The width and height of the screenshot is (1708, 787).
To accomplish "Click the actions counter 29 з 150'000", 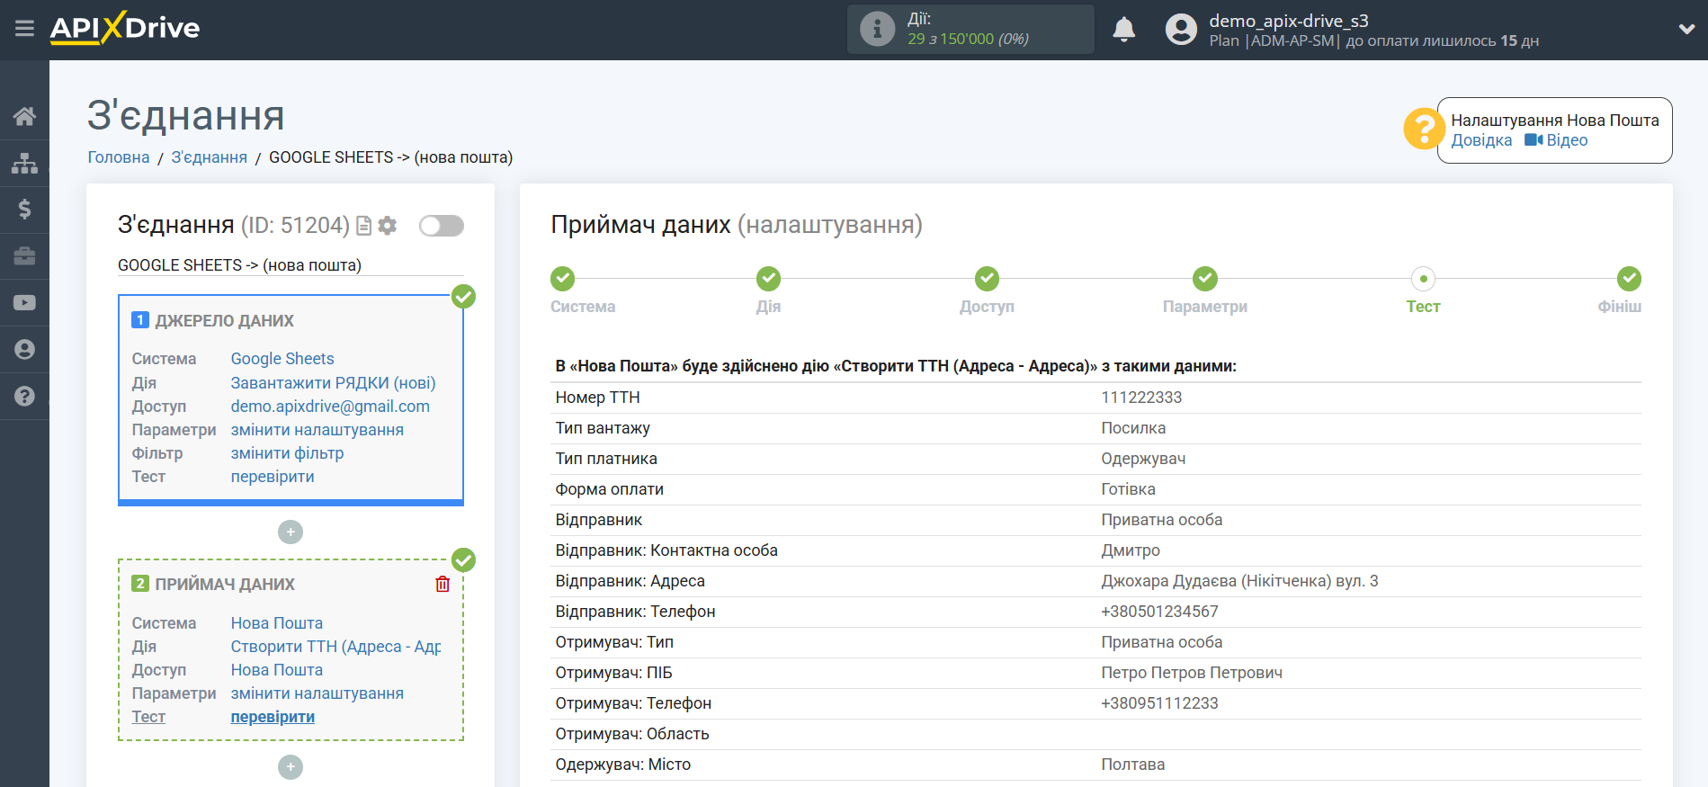I will pyautogui.click(x=968, y=39).
